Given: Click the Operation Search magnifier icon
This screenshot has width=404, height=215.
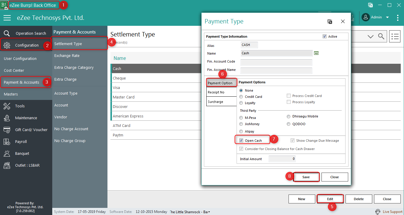Looking at the screenshot, I should click(x=7, y=33).
